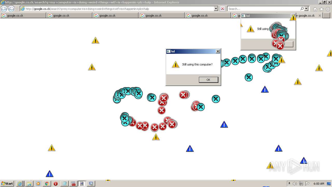Click the "Still using this computer?" message text
The height and width of the screenshot is (187, 332).
[197, 64]
